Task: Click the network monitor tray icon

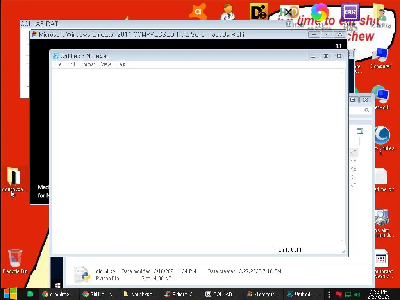Action: pyautogui.click(x=348, y=295)
